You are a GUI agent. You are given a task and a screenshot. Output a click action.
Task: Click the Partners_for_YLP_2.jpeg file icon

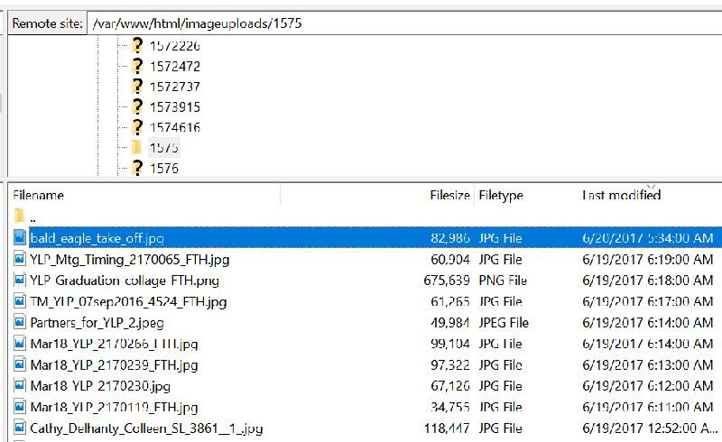click(x=20, y=322)
